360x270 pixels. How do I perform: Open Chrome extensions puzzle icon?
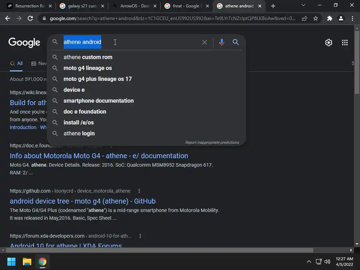pos(330,18)
